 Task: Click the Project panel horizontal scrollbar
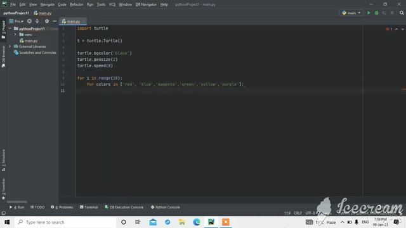(17, 201)
